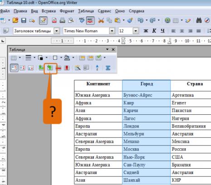
Task: Open the page preview
Action: click(71, 20)
